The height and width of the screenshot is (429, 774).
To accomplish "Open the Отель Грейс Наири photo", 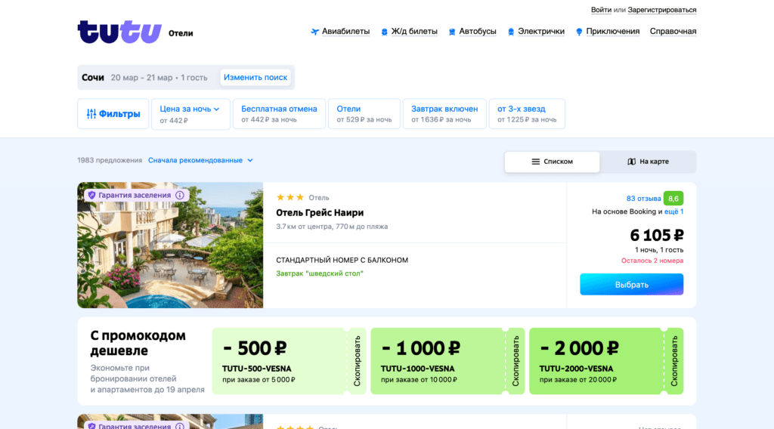I will (170, 245).
